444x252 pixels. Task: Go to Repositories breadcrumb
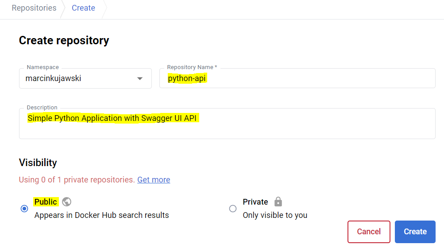pyautogui.click(x=34, y=8)
